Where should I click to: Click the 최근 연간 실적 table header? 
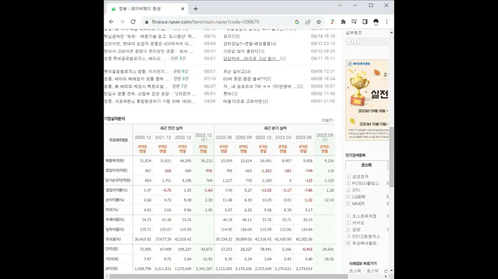(172, 128)
